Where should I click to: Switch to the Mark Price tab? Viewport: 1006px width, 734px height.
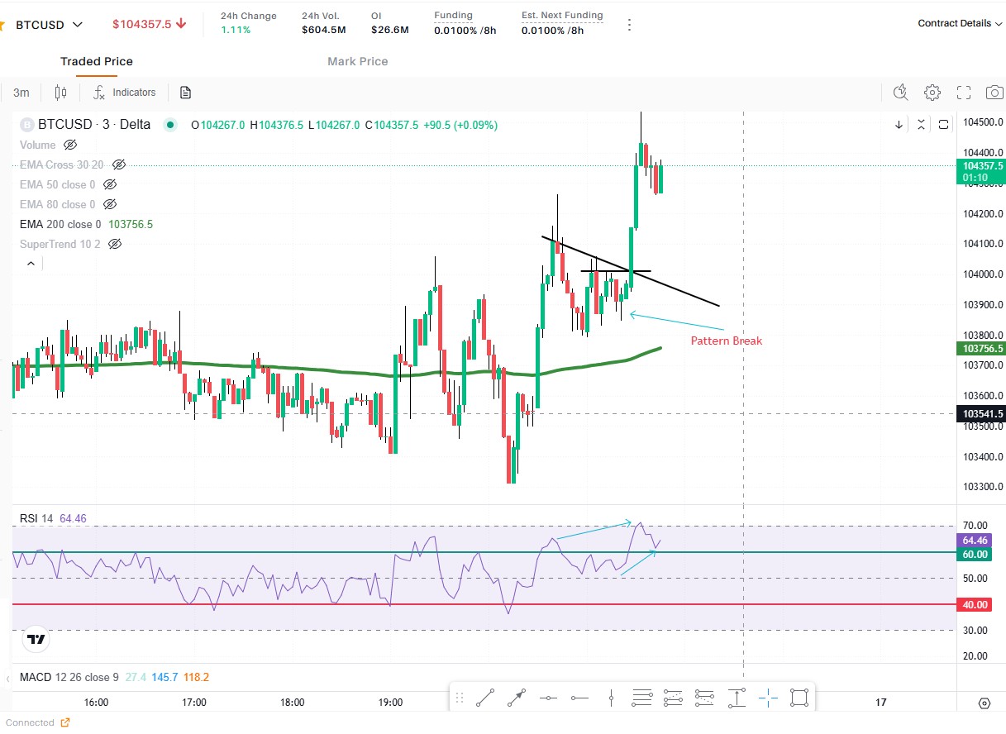(x=357, y=61)
